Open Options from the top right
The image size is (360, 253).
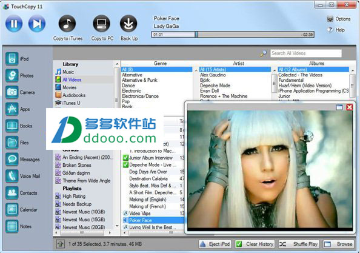pos(339,19)
